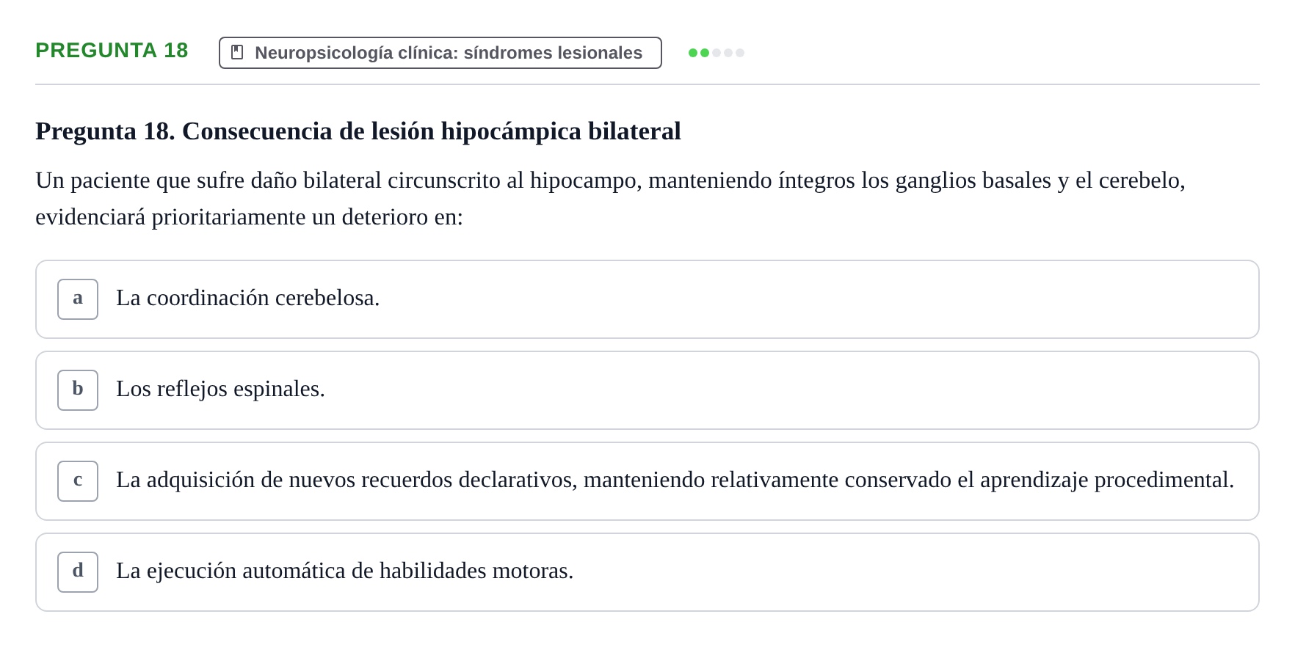Screen dimensions: 1295x647
Task: Select answer letter box b
Action: [78, 390]
